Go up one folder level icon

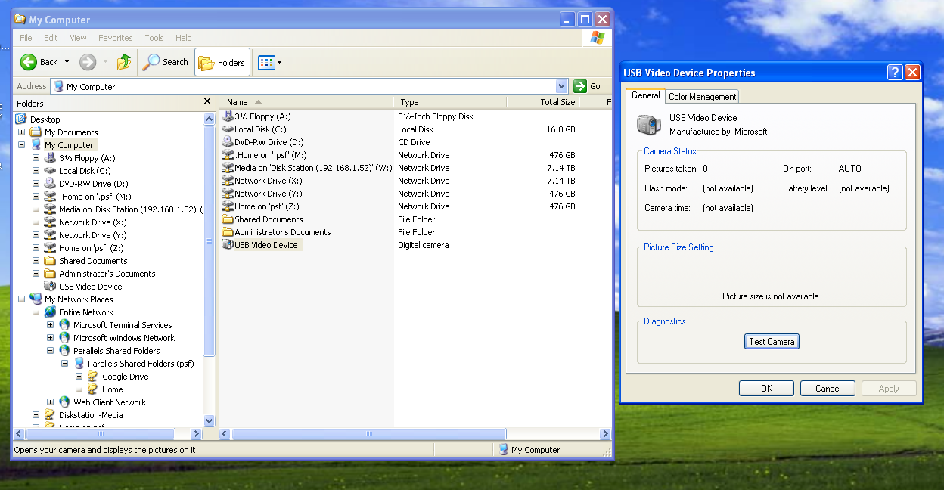pyautogui.click(x=124, y=62)
